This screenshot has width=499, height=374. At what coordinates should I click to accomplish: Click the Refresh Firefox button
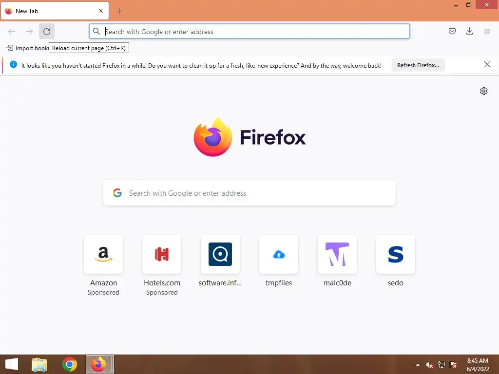(x=418, y=65)
